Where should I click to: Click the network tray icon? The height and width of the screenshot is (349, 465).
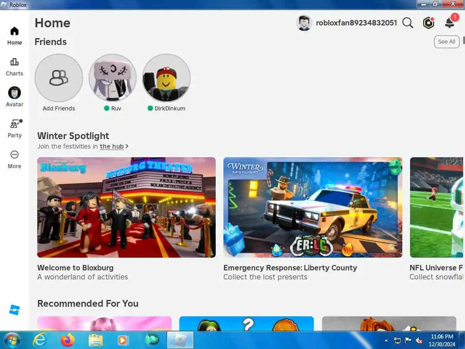397,340
